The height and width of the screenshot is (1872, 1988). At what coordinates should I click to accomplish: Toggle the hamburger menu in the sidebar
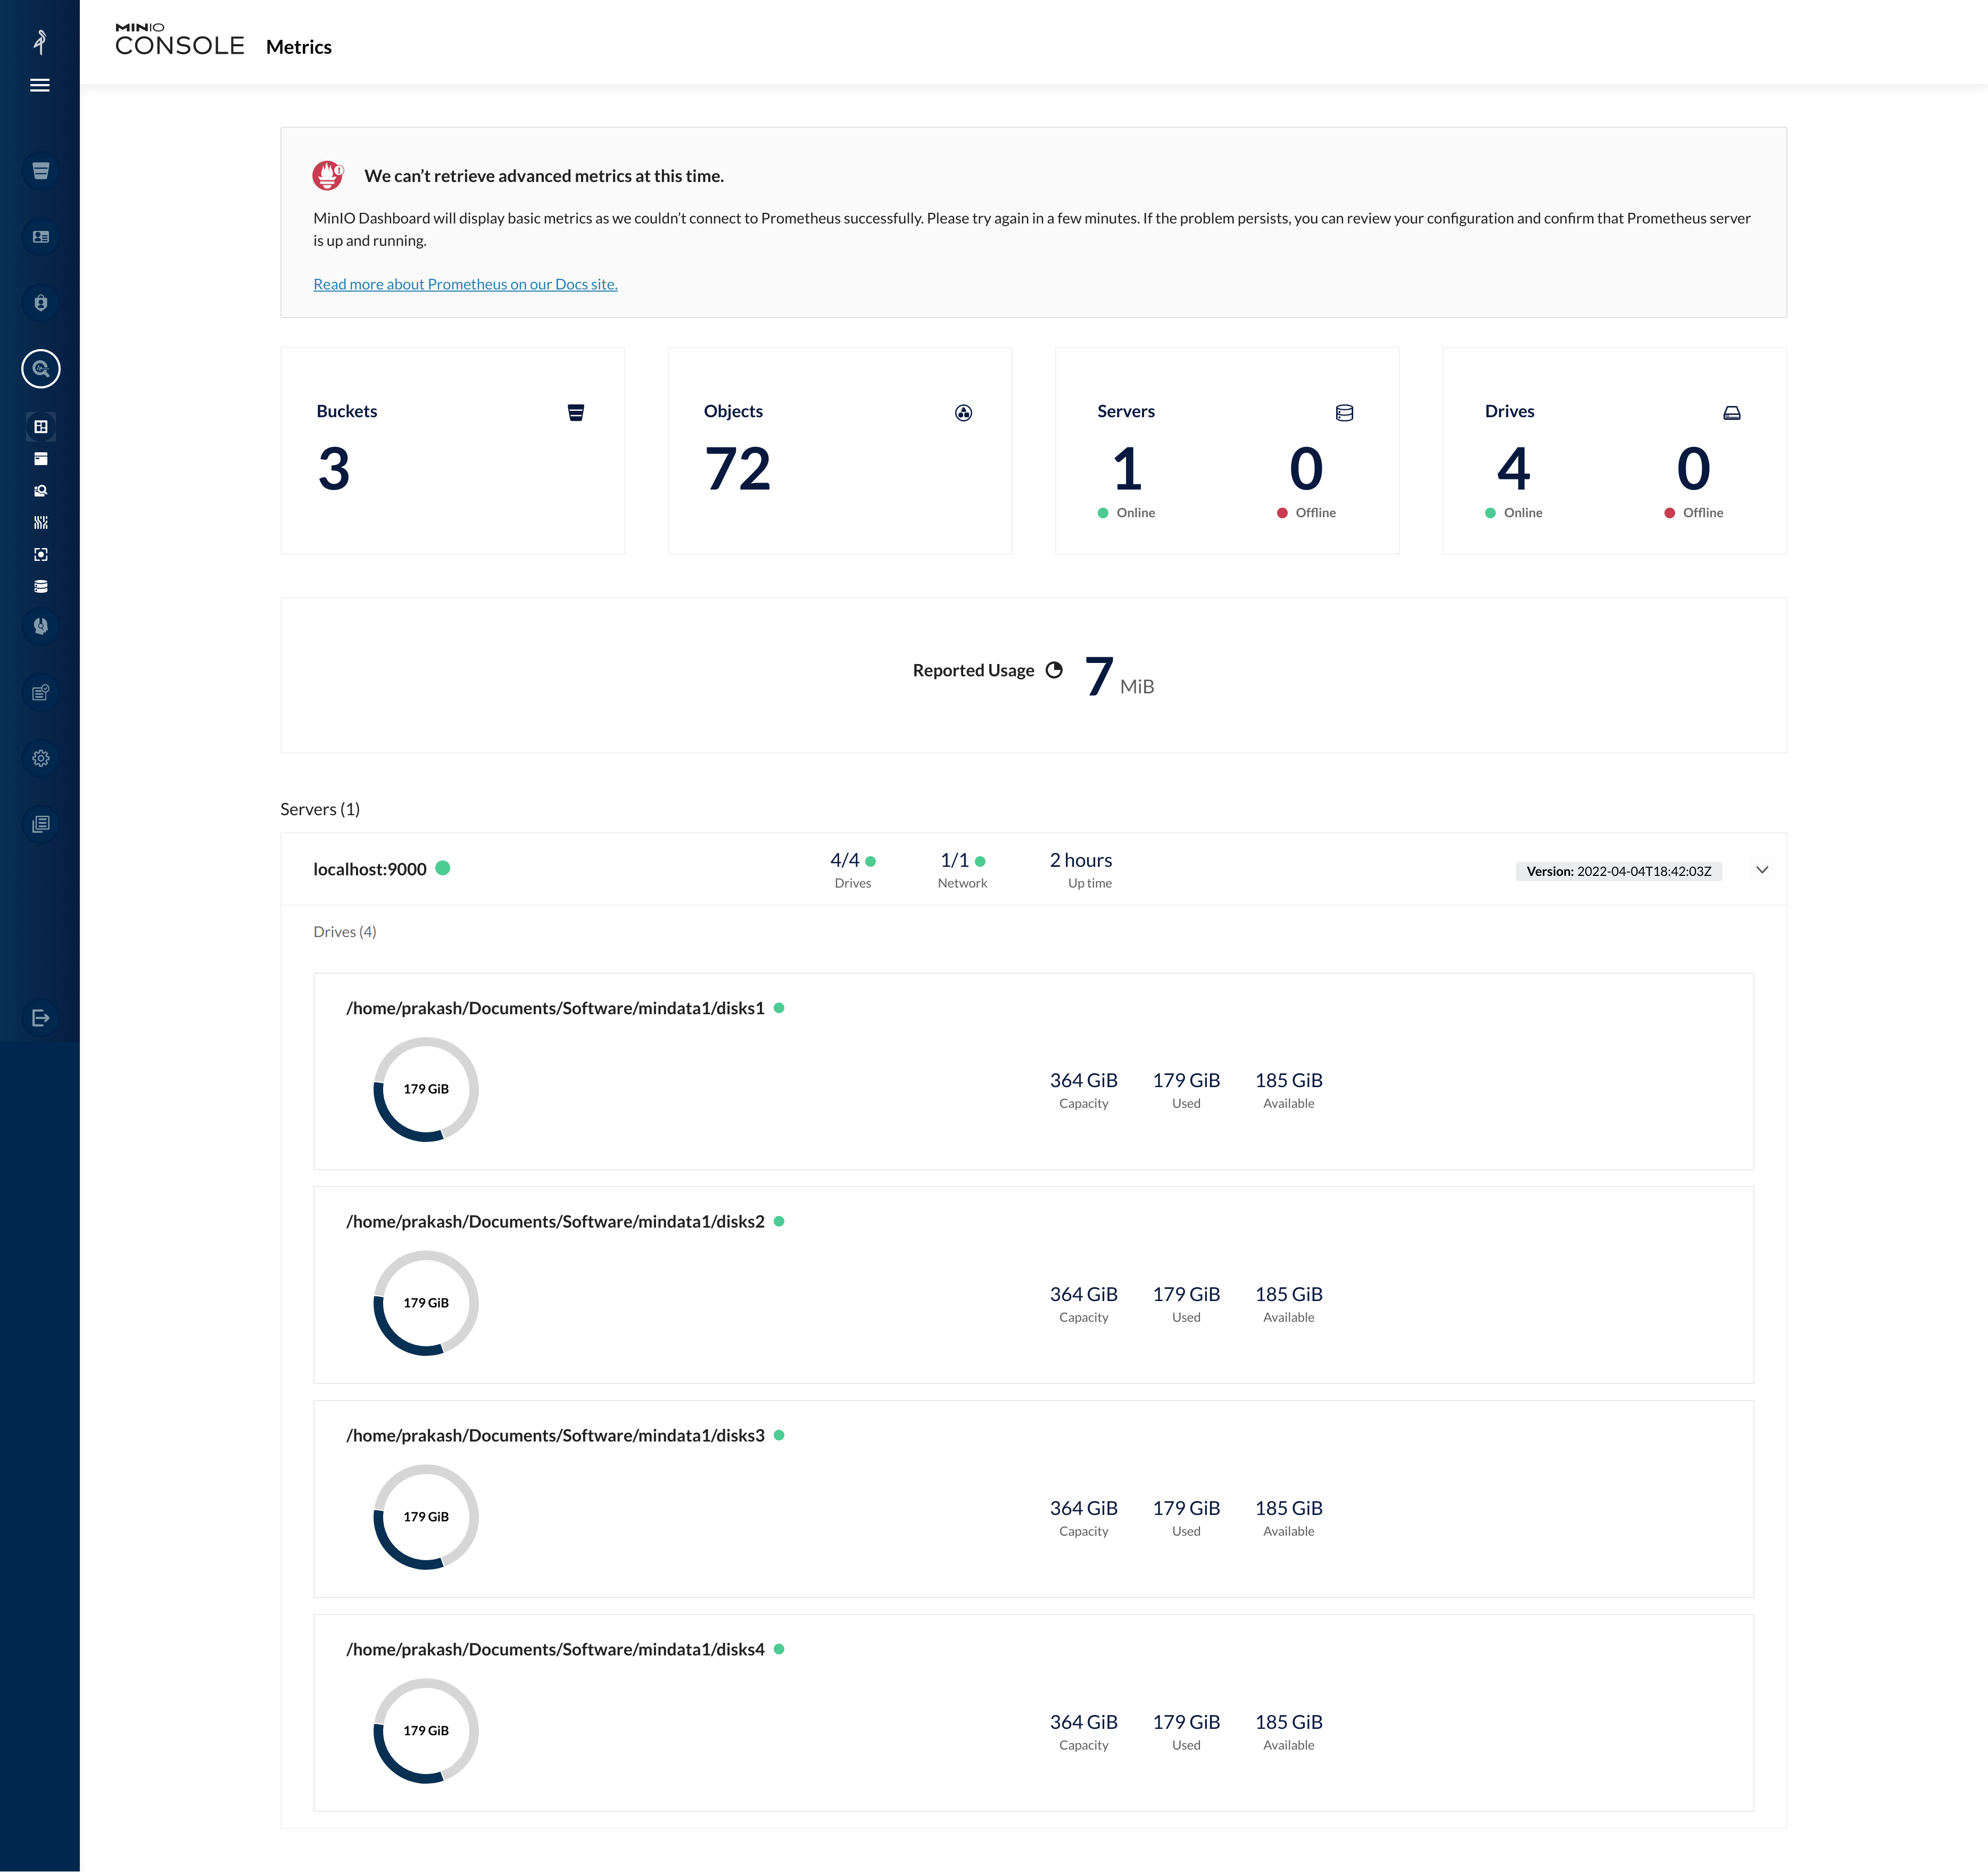40,85
